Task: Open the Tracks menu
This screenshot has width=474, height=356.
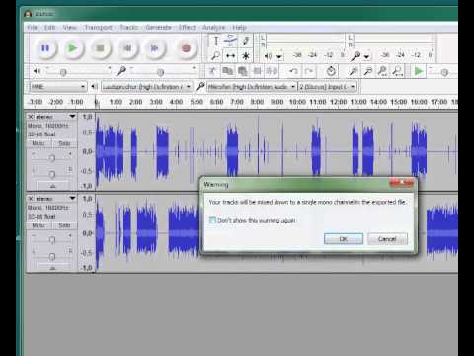Action: click(129, 27)
